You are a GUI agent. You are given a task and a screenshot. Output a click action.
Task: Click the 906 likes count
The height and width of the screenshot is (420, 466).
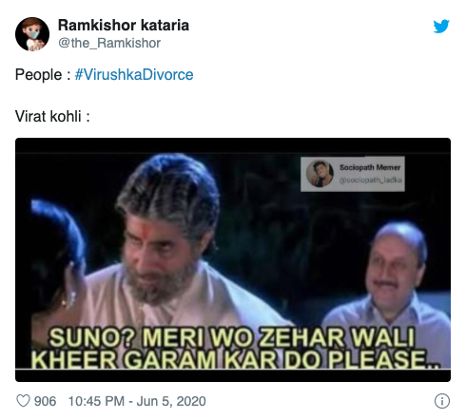(45, 401)
